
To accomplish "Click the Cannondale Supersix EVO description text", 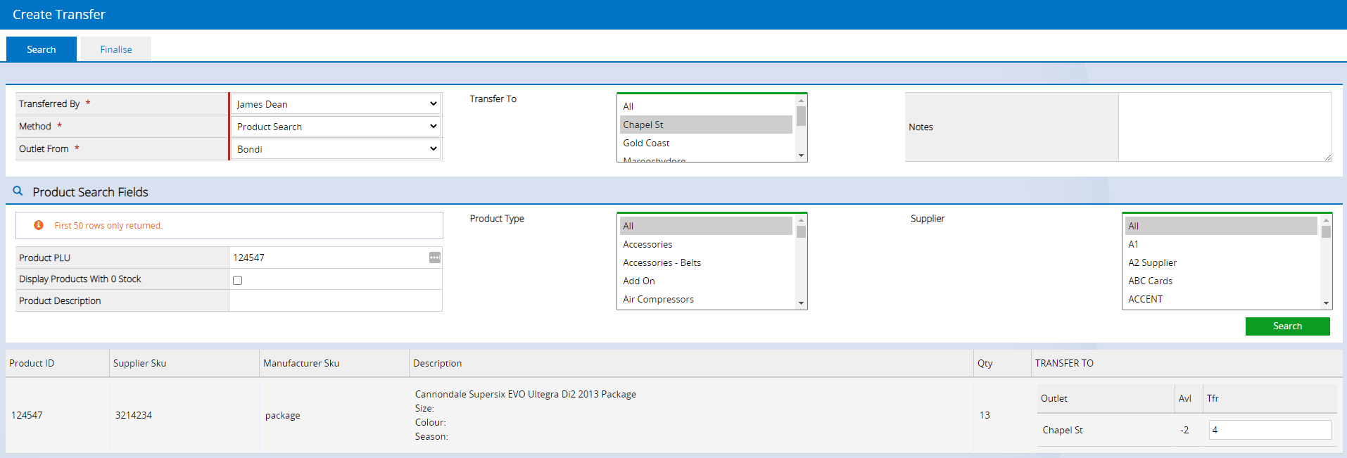I will click(x=526, y=394).
